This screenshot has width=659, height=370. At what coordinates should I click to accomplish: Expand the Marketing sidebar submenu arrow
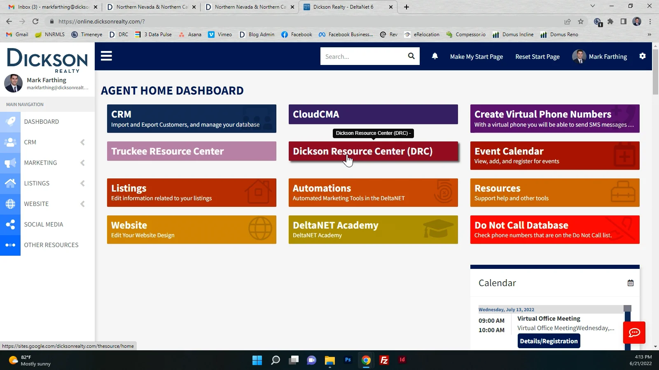pyautogui.click(x=82, y=163)
